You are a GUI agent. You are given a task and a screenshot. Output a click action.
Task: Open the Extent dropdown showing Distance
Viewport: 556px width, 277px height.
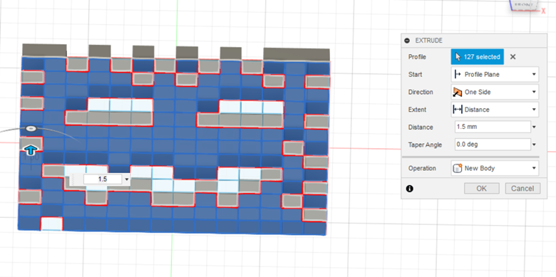click(495, 110)
